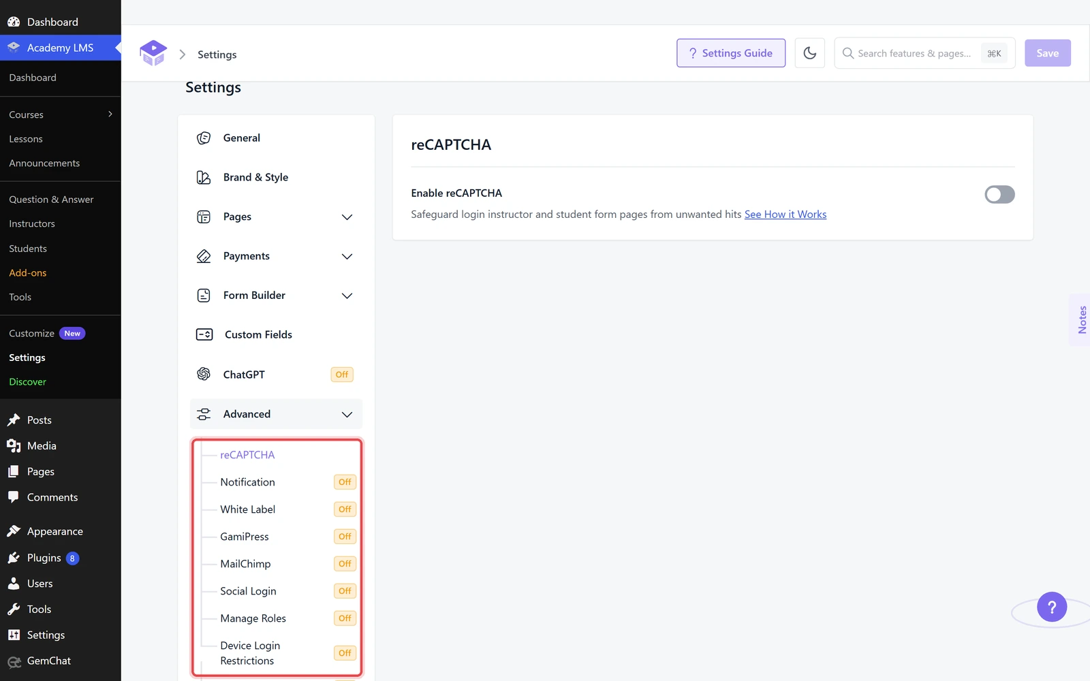Click the Advanced sliders icon

pos(204,414)
